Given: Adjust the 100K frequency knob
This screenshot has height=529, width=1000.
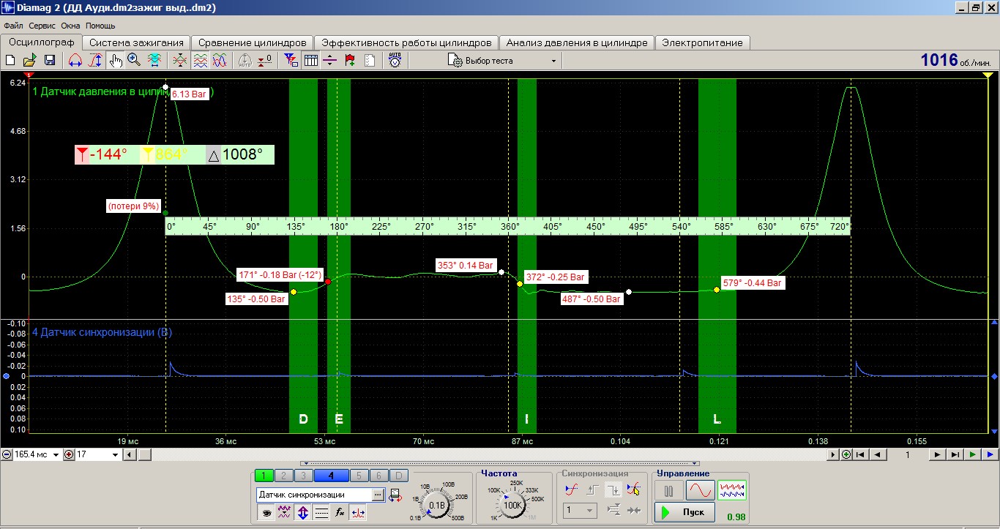Looking at the screenshot, I should (x=512, y=505).
